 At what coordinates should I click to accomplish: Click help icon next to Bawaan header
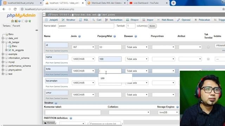coord(136,36)
